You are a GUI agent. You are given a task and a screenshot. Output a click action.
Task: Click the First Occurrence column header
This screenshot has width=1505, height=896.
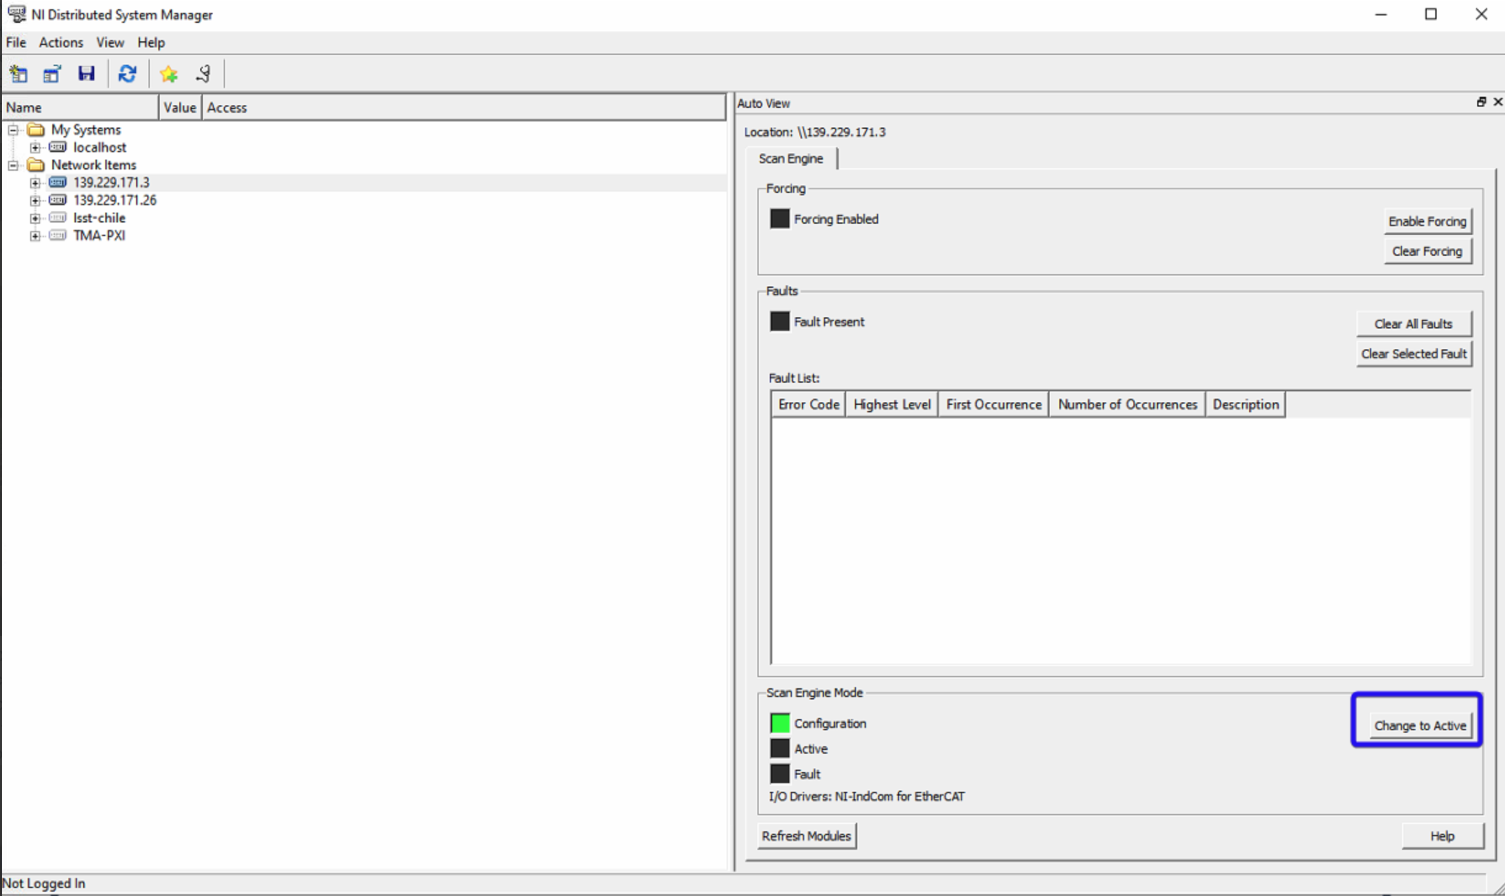[x=993, y=404]
